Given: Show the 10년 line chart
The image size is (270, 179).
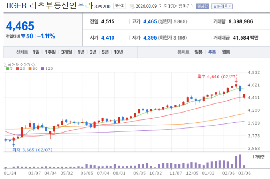Looking at the screenshot, I should point(118,52).
